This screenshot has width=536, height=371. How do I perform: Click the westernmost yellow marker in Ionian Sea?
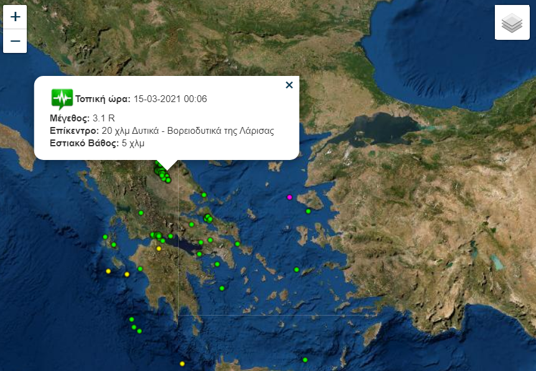coord(108,271)
